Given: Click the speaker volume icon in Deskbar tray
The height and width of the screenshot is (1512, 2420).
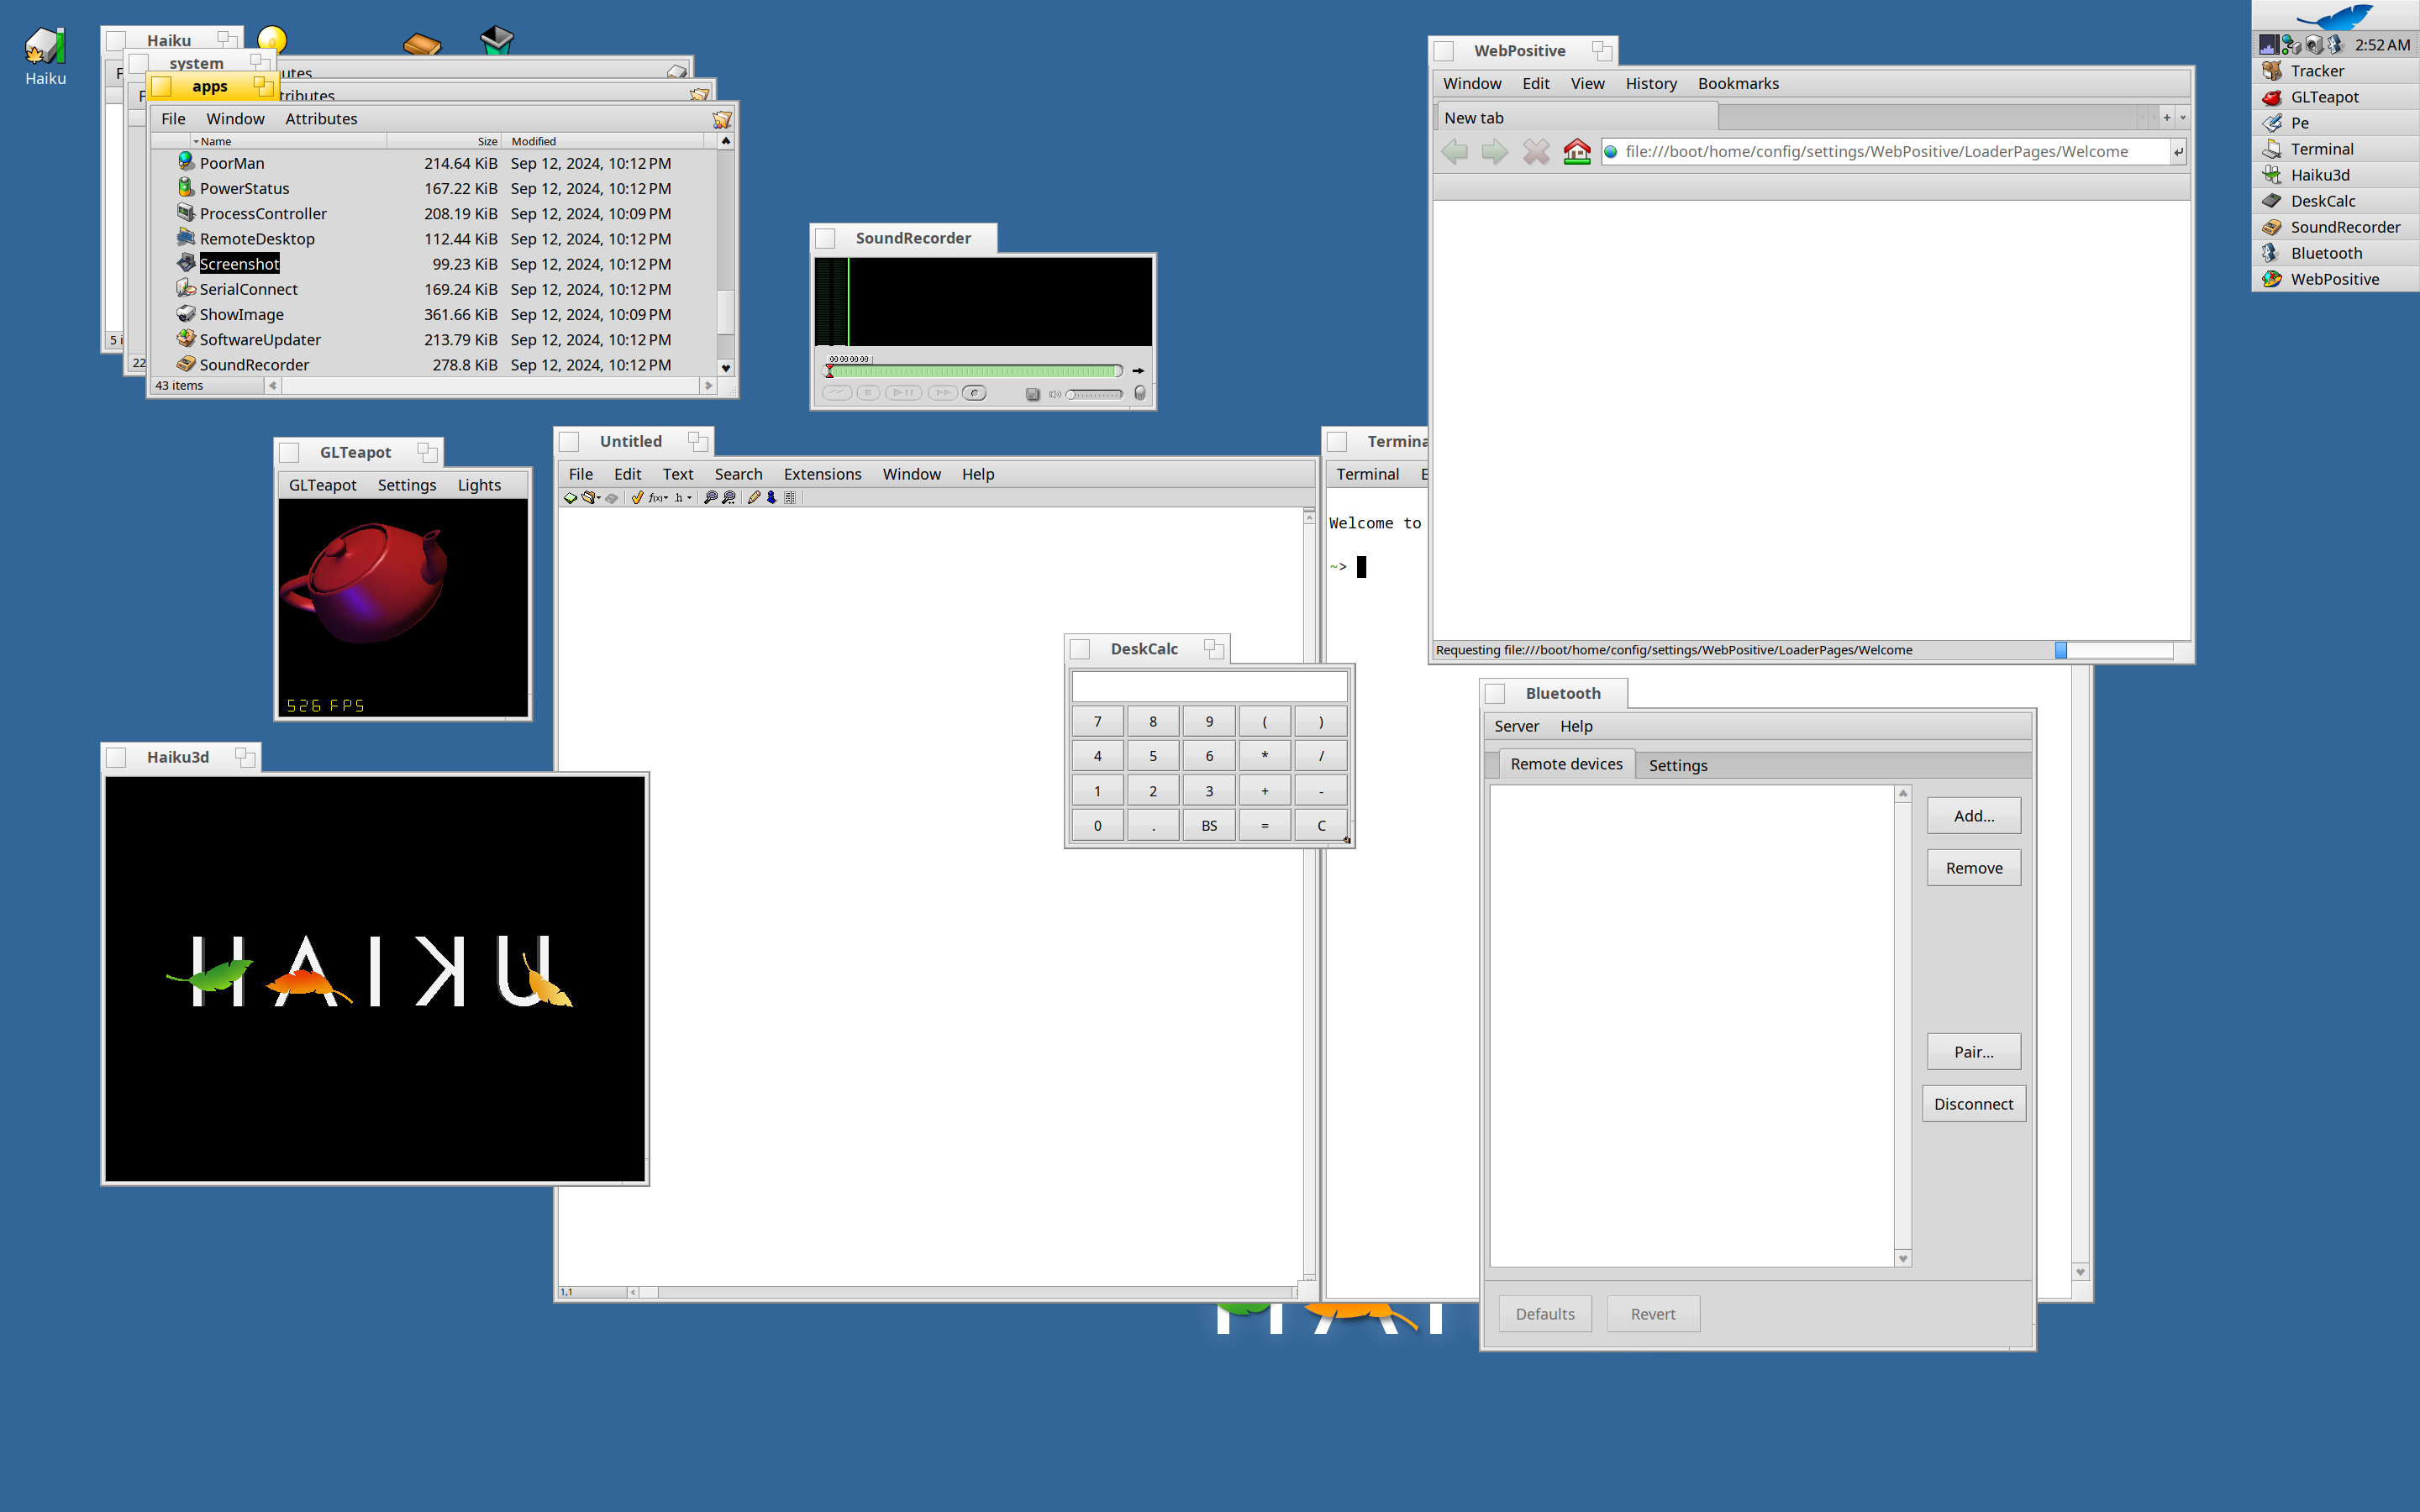Looking at the screenshot, I should [2313, 45].
